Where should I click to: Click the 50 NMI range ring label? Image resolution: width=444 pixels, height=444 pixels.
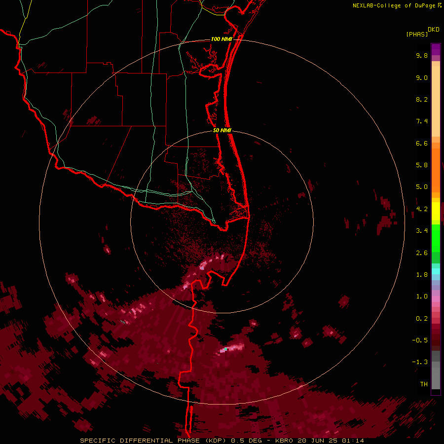[x=222, y=130]
